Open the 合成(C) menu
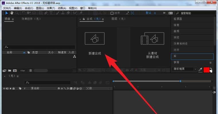Viewport: 218px width, 114px height. point(29,8)
